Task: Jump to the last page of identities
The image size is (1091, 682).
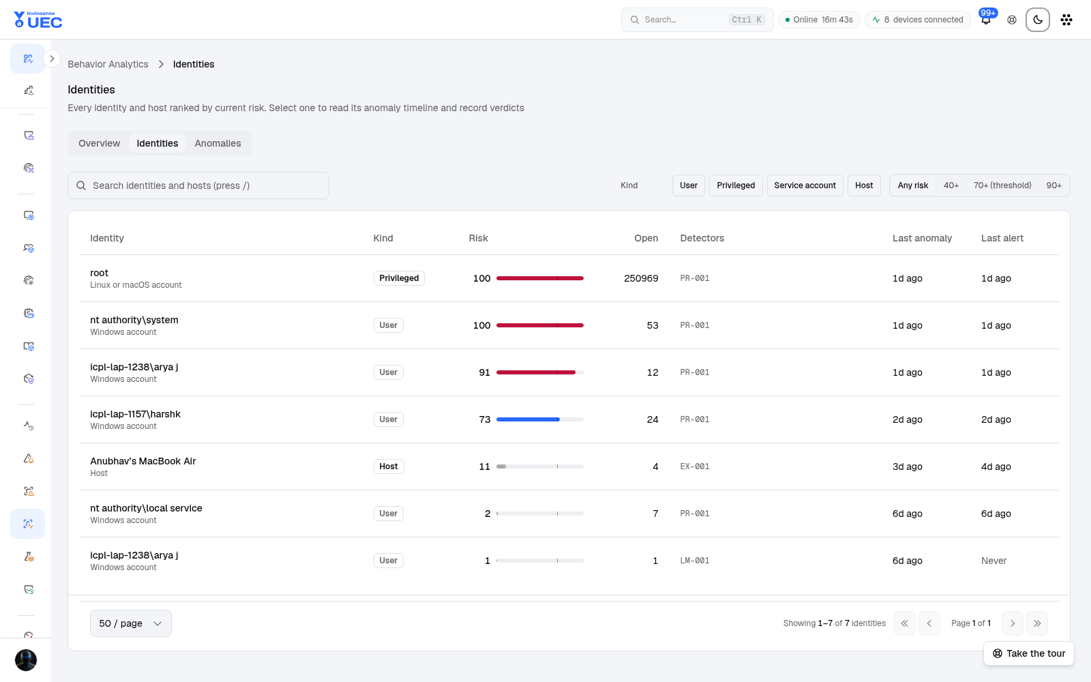Action: pos(1037,623)
